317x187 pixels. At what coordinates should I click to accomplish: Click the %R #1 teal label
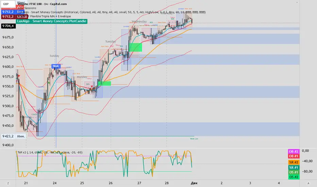tap(294, 167)
